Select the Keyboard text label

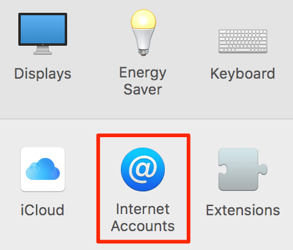point(243,74)
